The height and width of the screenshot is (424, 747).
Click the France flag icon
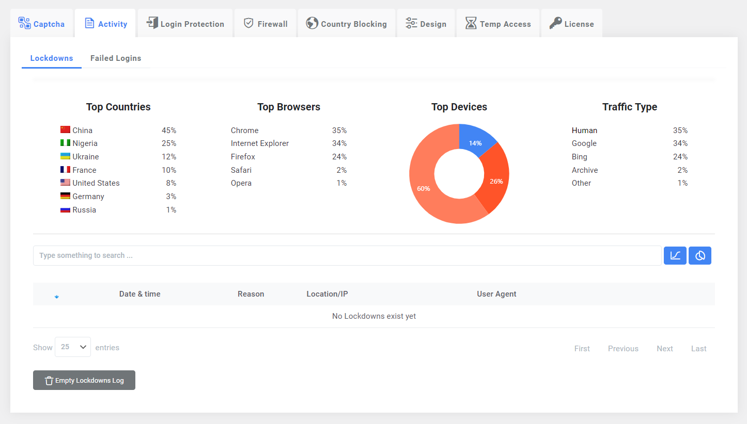tap(65, 169)
